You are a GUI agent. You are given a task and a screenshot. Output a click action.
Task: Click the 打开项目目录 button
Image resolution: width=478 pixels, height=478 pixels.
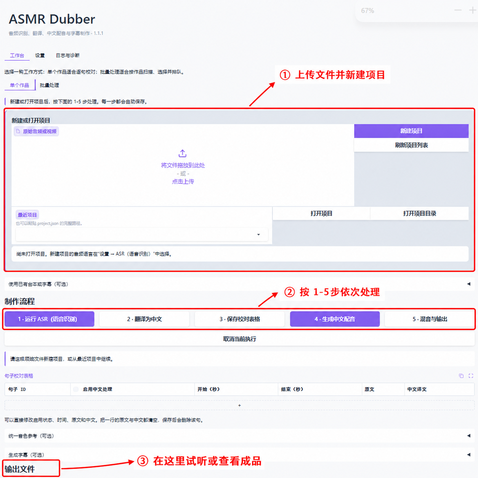click(420, 213)
